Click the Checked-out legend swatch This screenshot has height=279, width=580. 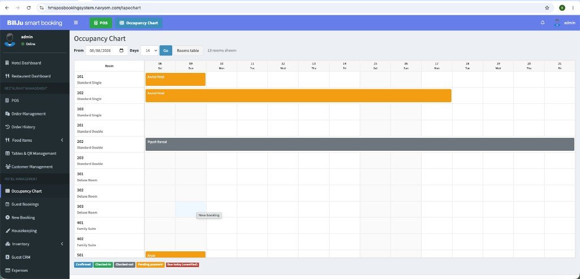coord(124,265)
